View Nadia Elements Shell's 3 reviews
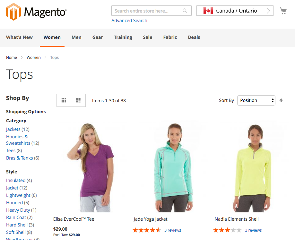The height and width of the screenshot is (240, 295). 253,230
